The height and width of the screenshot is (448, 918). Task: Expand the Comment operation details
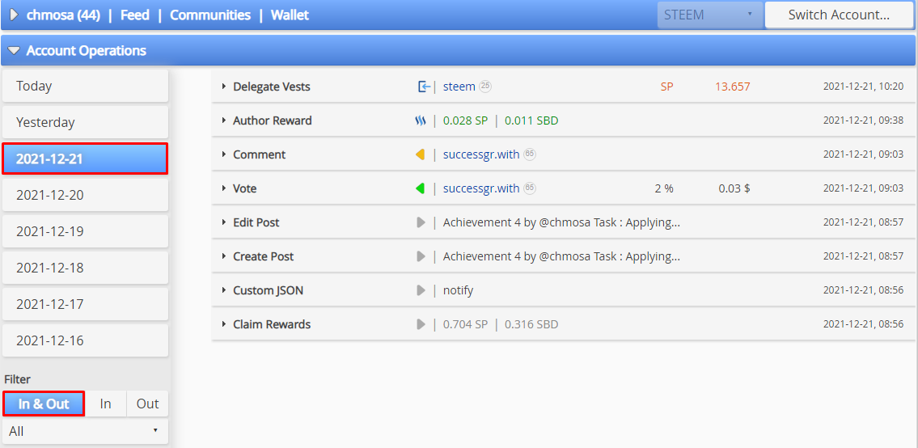224,154
